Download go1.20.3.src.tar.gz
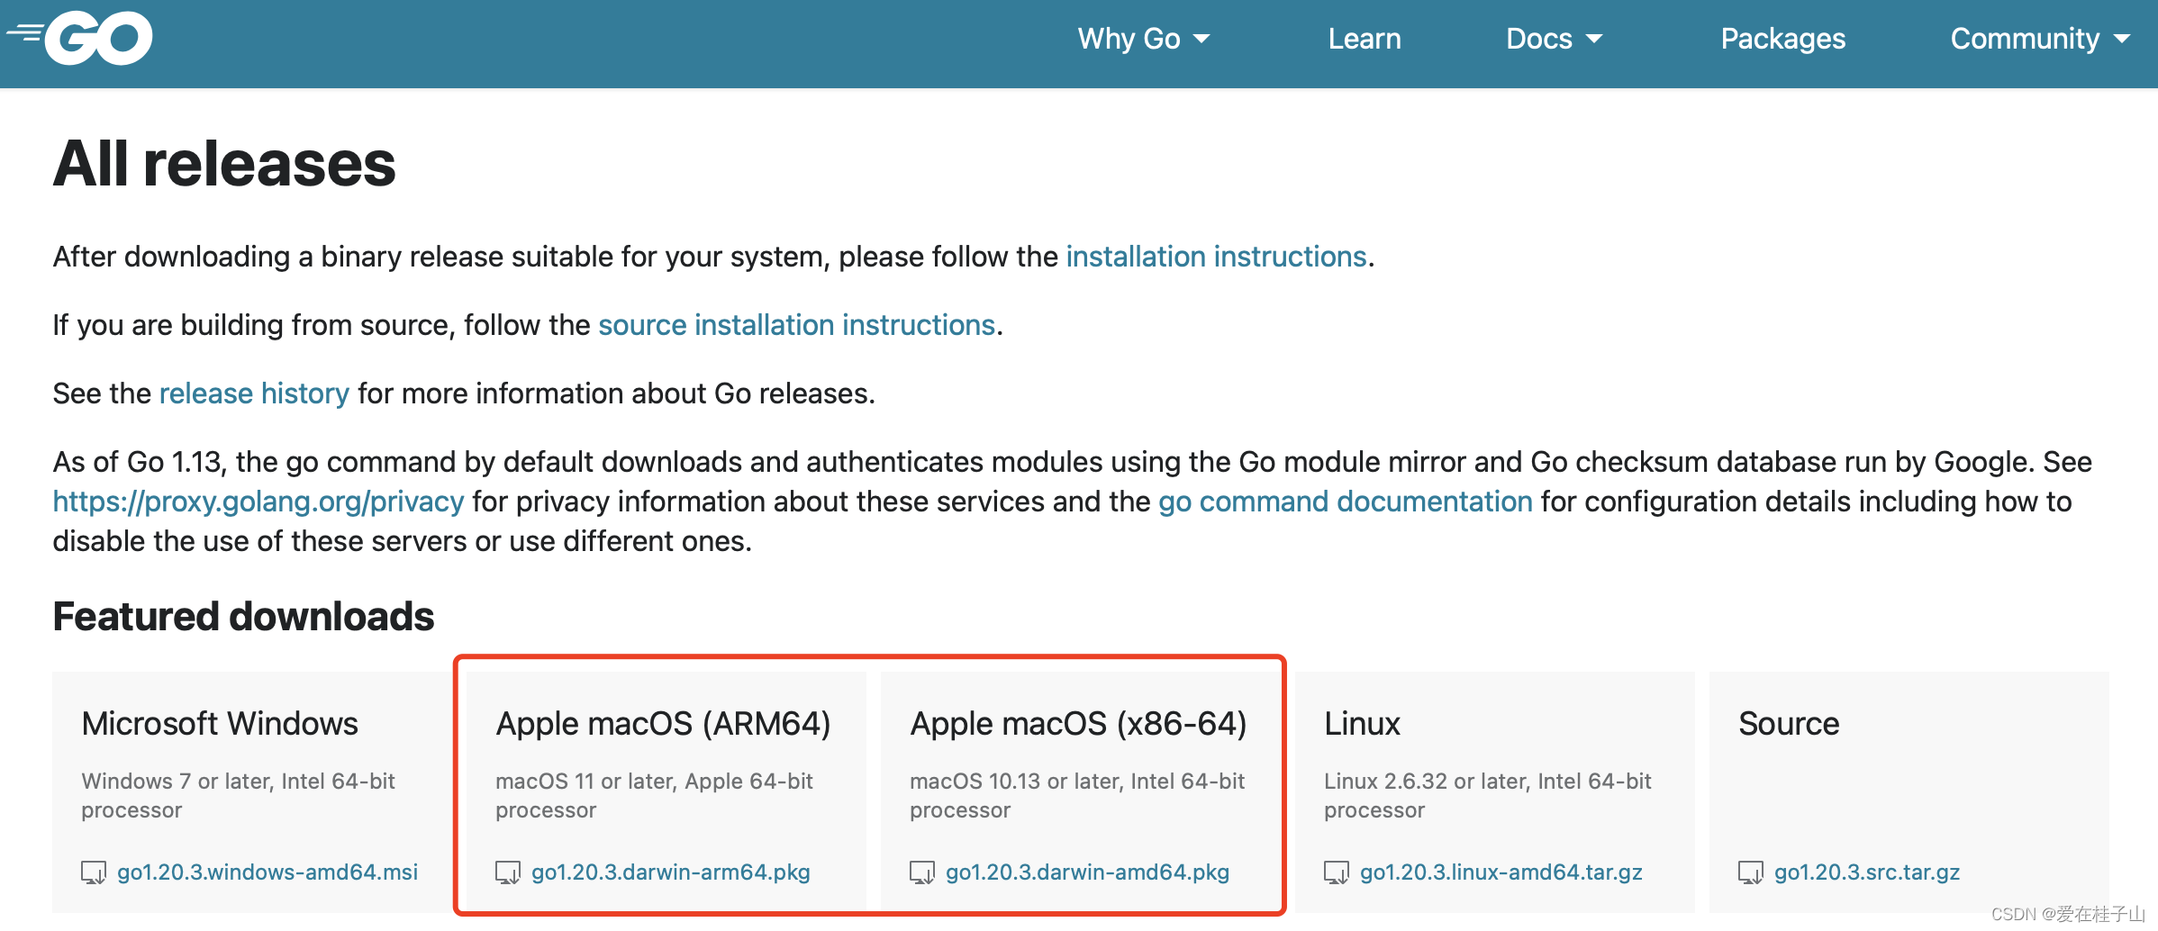This screenshot has height=931, width=2158. [1867, 872]
